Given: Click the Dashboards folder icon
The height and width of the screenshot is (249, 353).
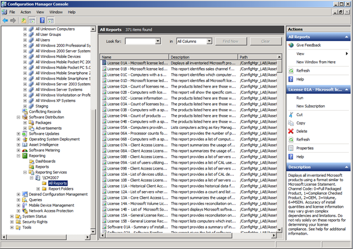Looking at the screenshot, I should (x=31, y=161).
